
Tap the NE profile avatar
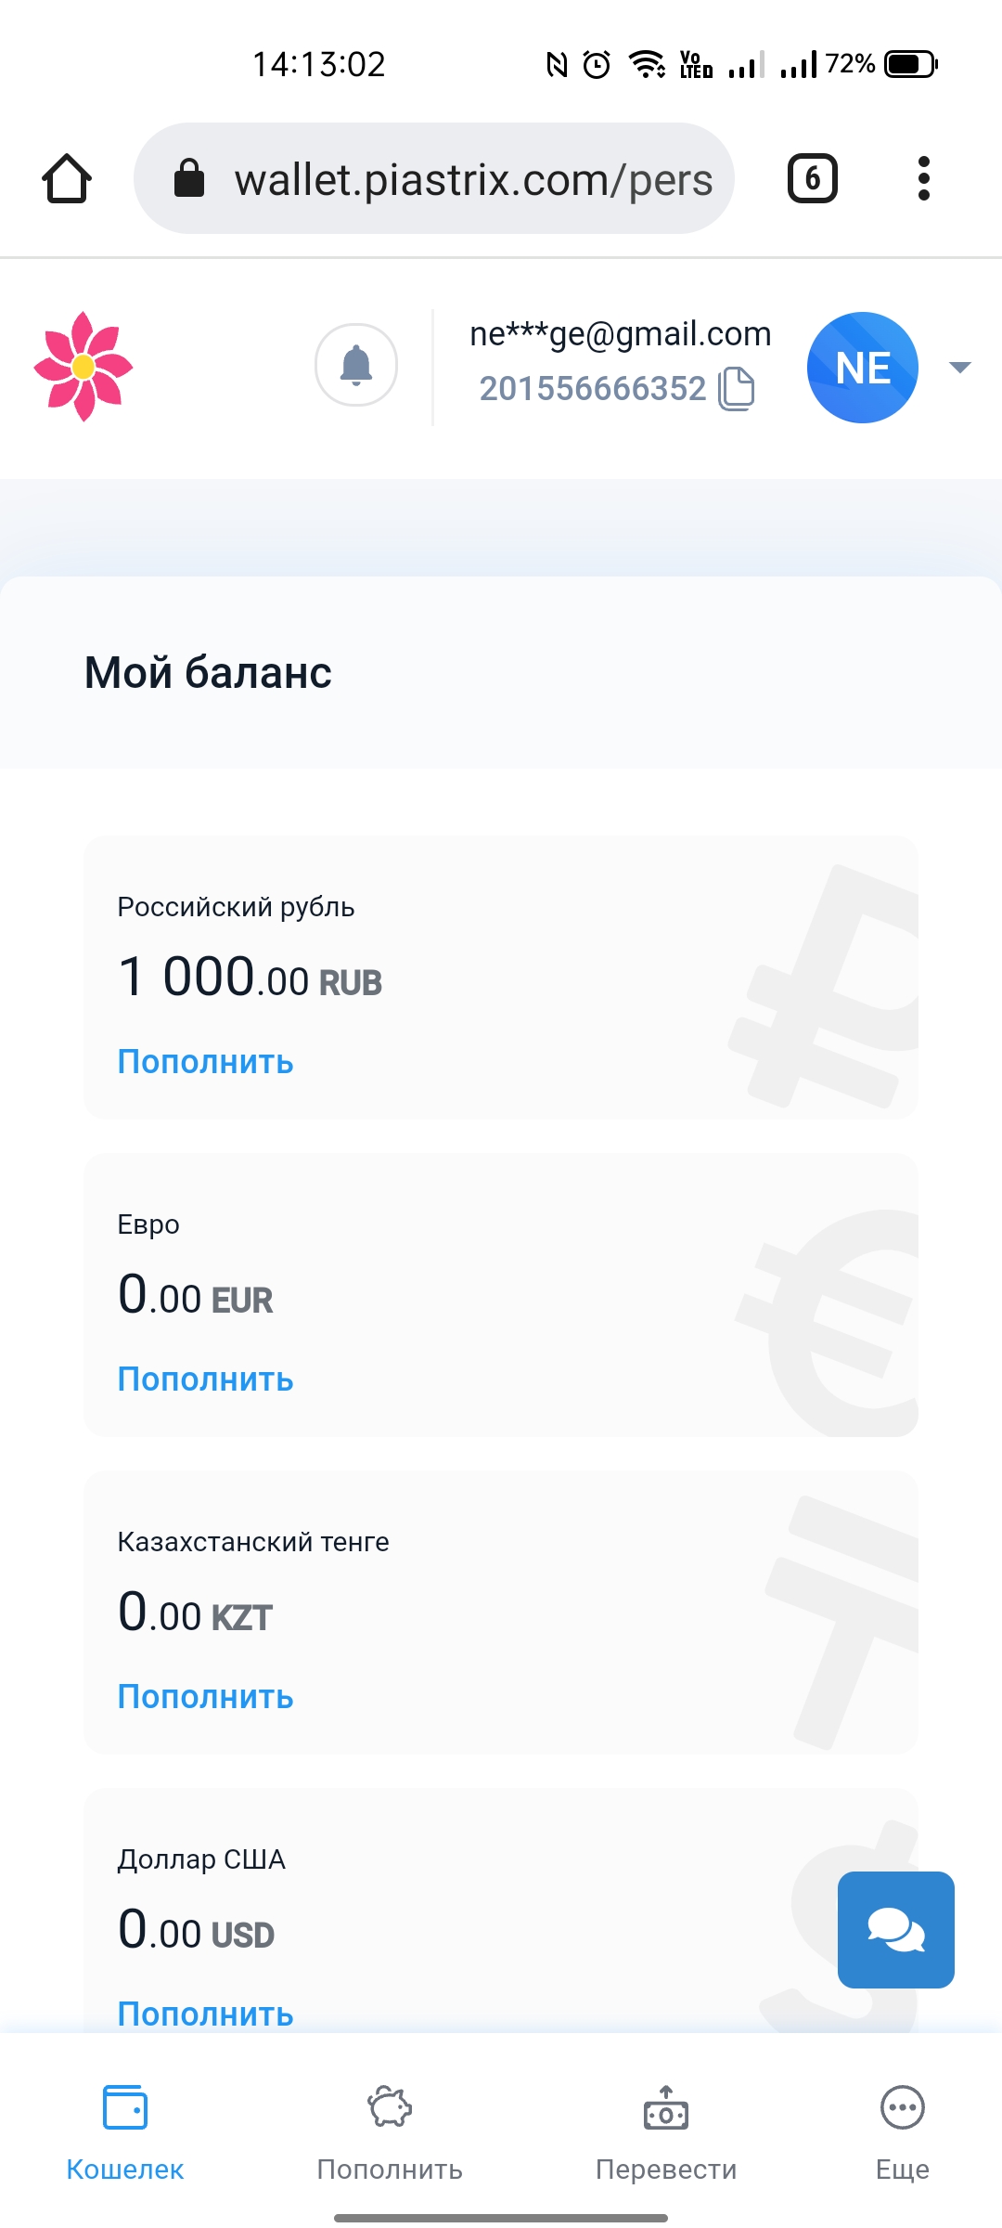click(x=863, y=368)
